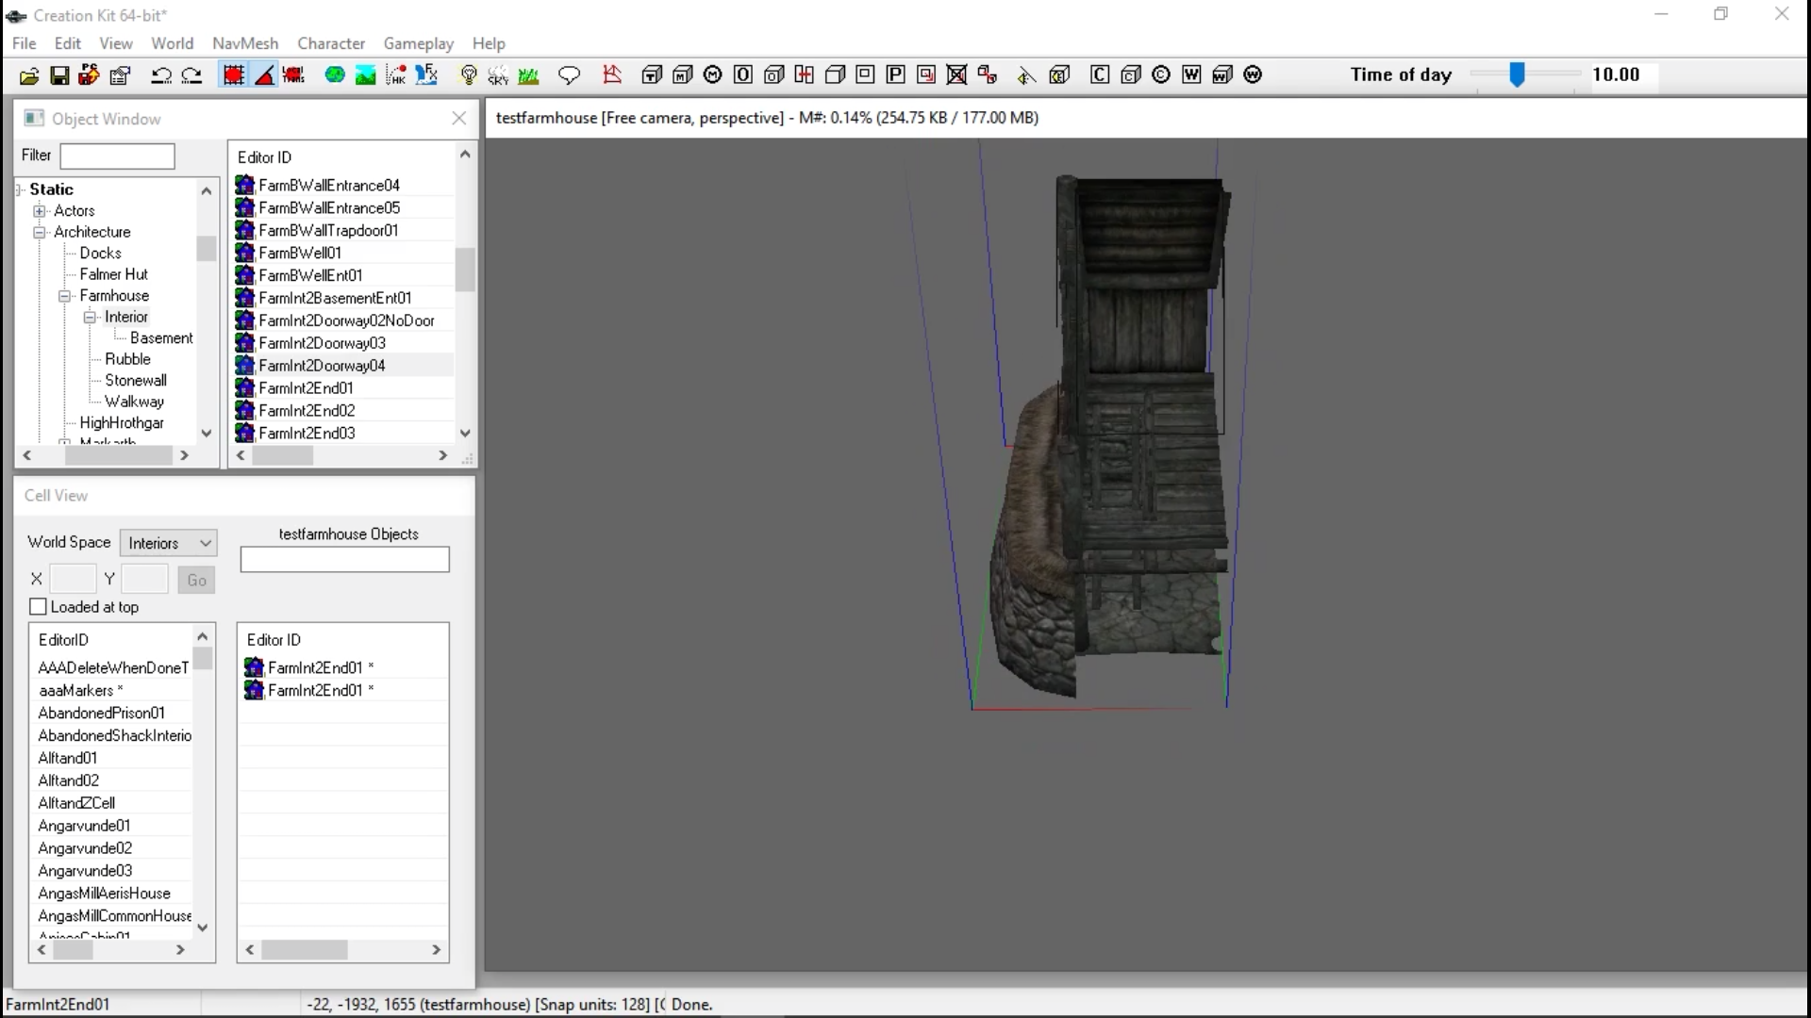Click the crossed-out box toolbar icon
The height and width of the screenshot is (1018, 1811).
[x=956, y=75]
